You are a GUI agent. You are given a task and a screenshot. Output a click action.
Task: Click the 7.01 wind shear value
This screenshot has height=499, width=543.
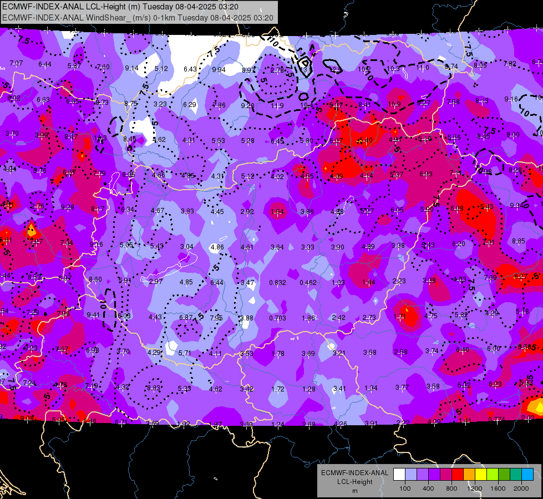(488, 242)
